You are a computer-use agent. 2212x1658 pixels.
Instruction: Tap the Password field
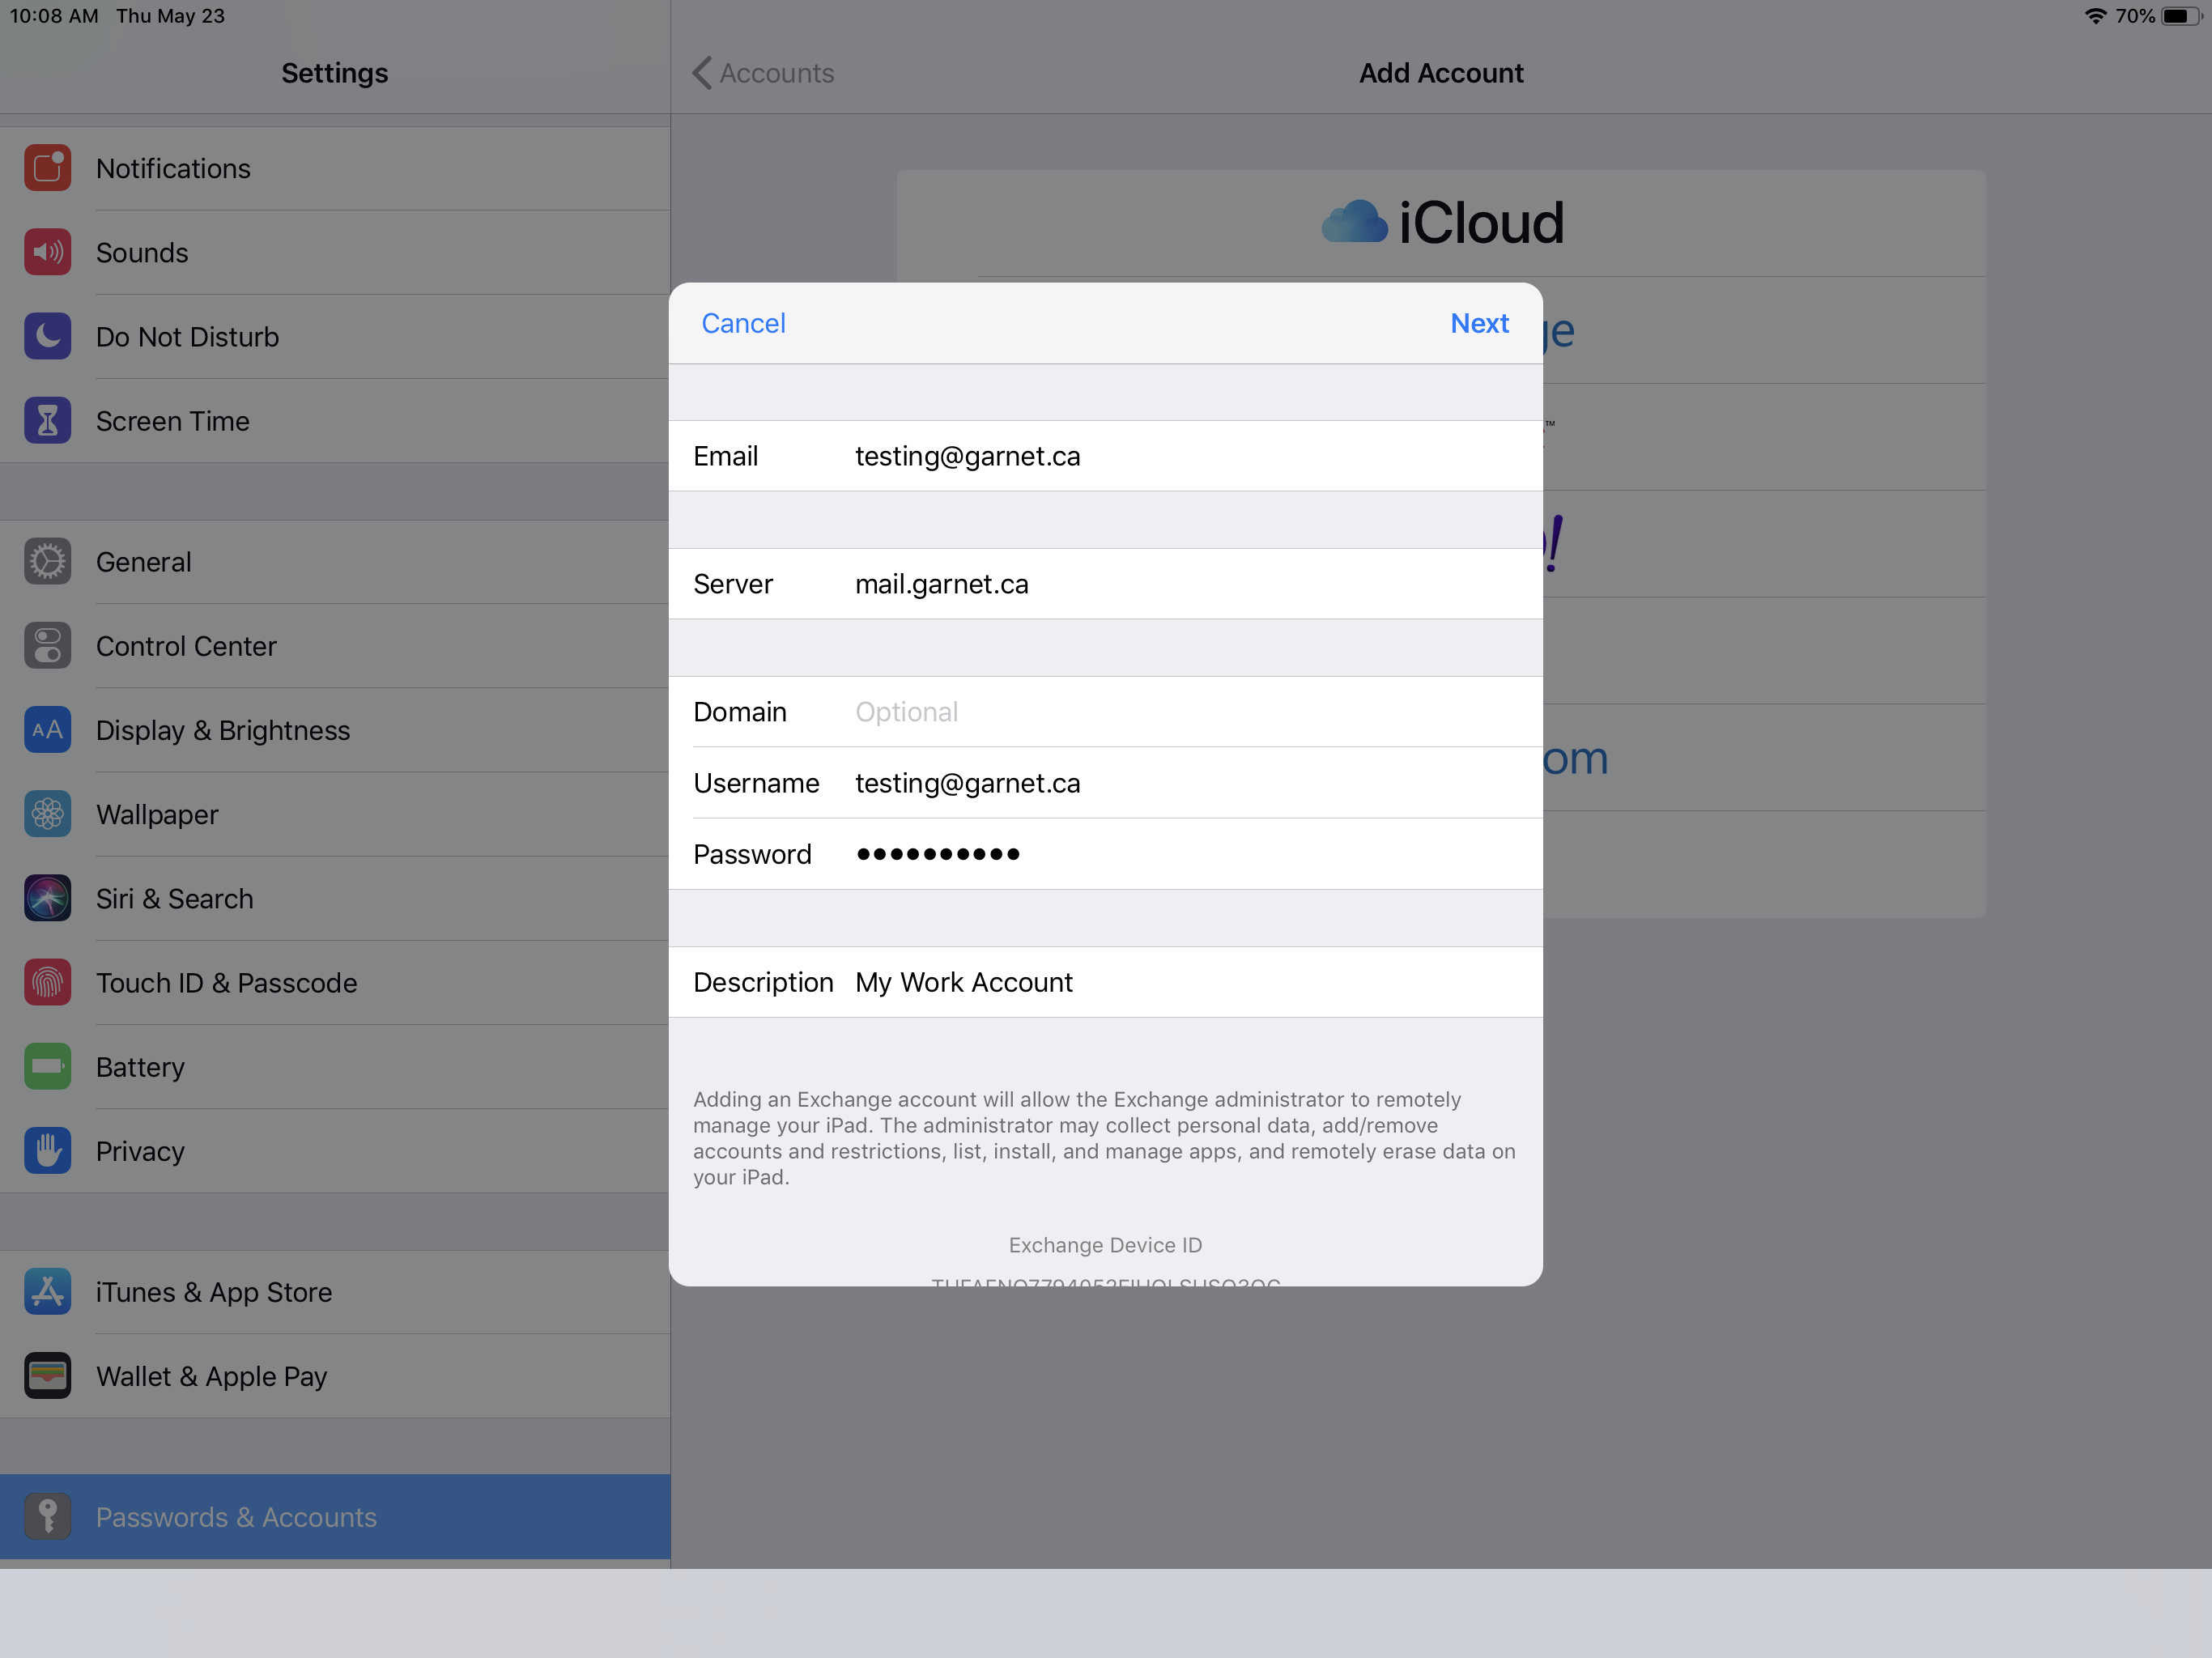[x=1180, y=854]
